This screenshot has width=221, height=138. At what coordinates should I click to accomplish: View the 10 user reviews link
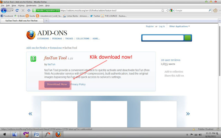click(x=170, y=60)
